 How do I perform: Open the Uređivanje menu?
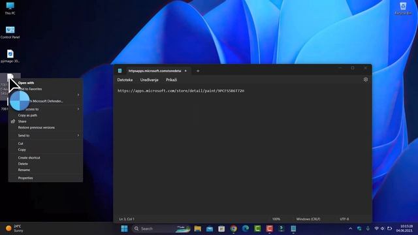coord(149,80)
